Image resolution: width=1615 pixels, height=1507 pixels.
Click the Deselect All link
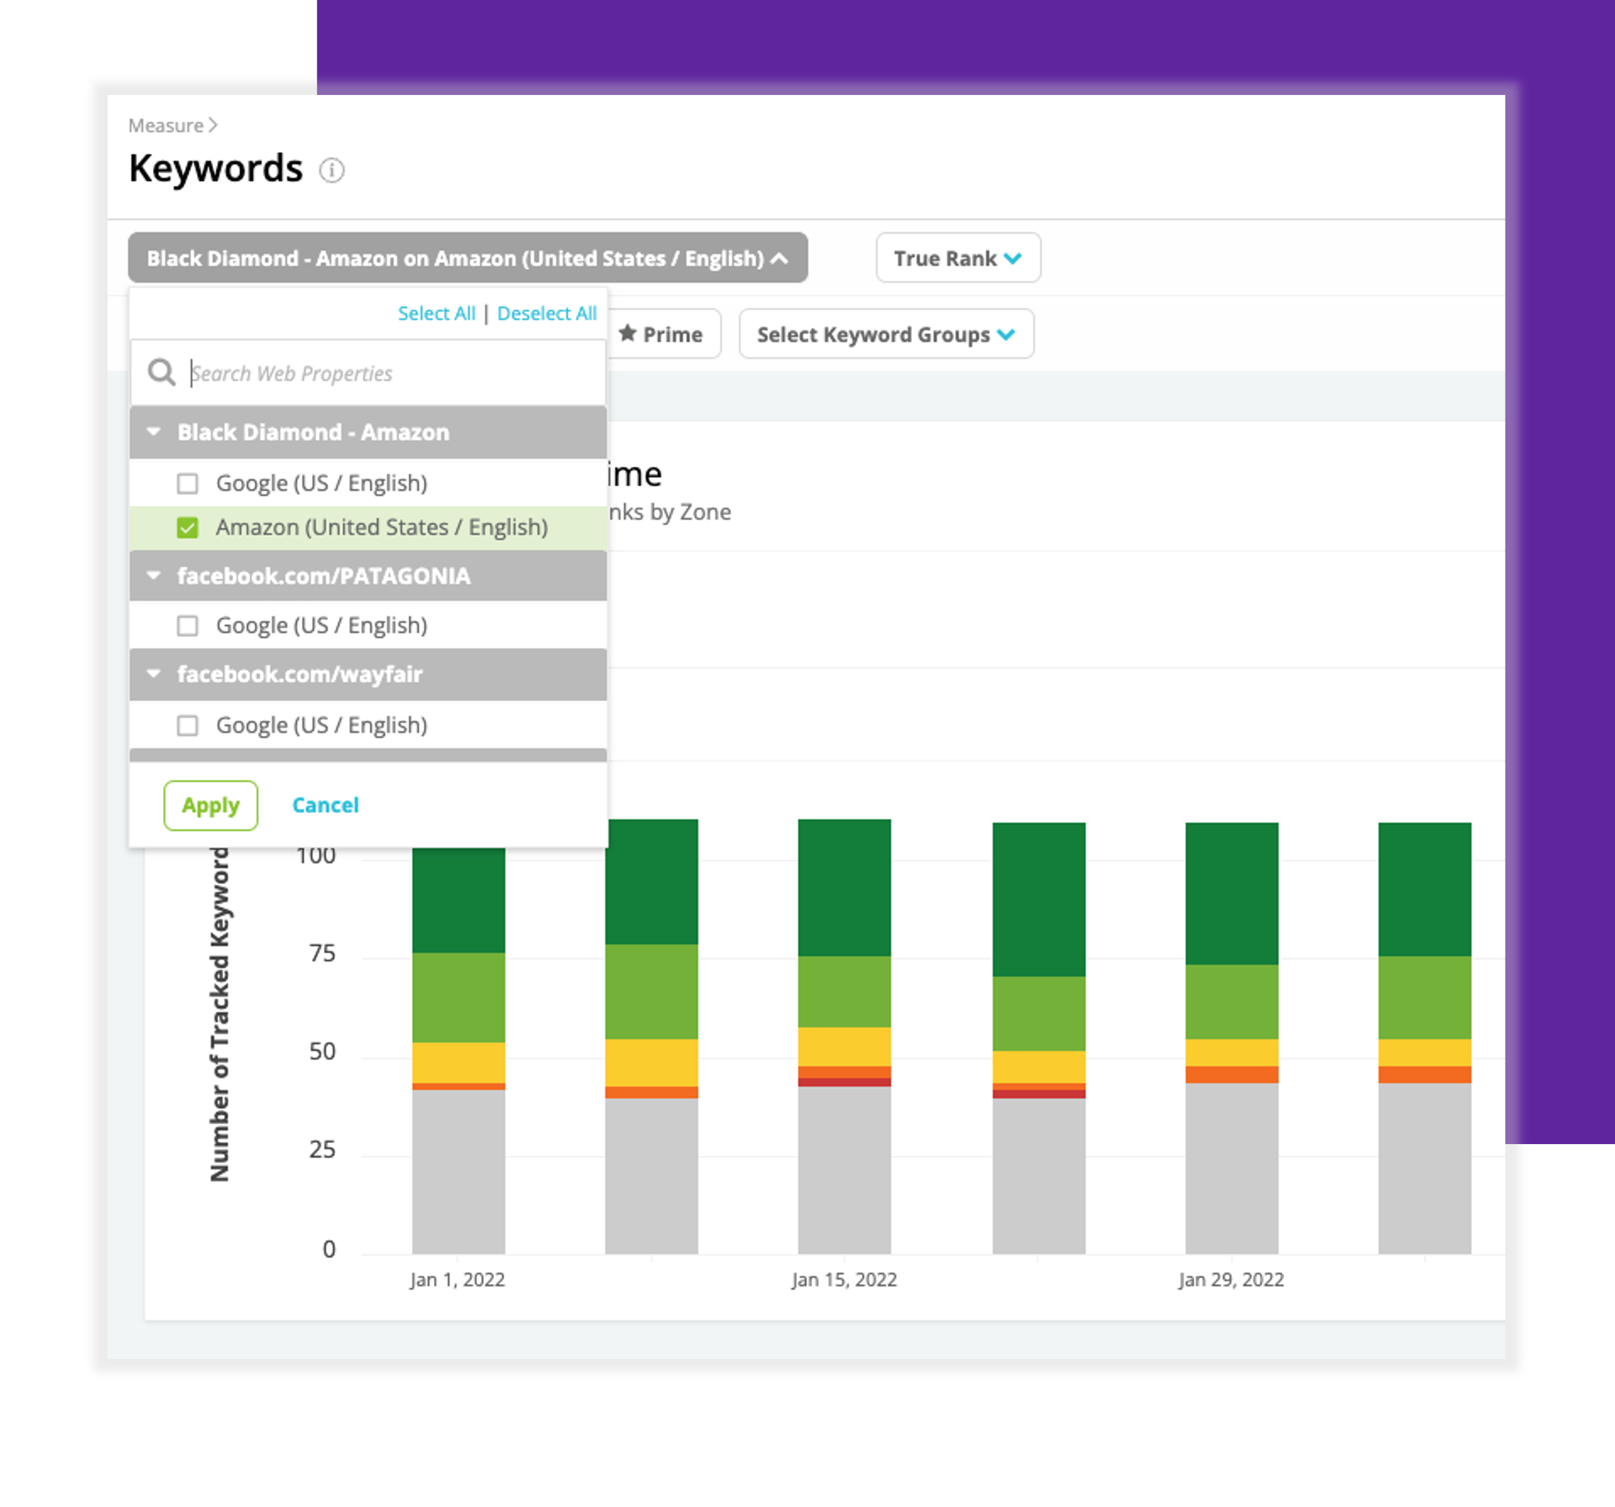(x=547, y=314)
